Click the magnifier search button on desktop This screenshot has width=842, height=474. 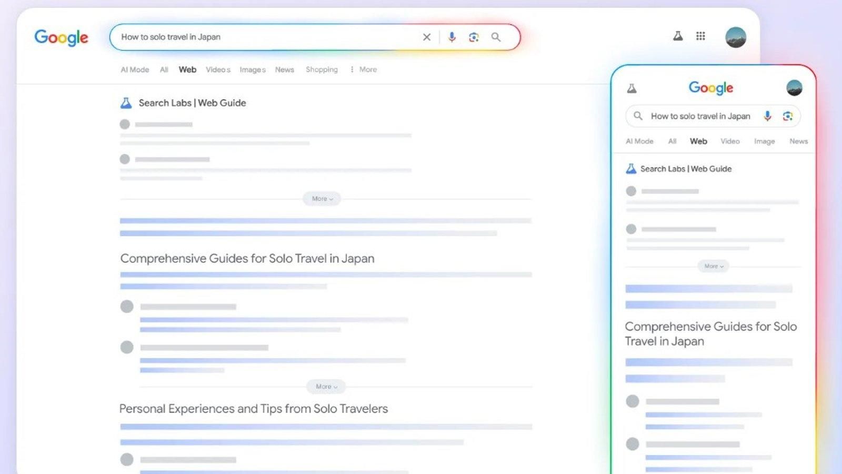click(x=496, y=37)
